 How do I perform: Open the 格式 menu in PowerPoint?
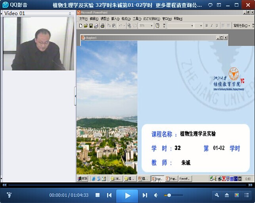126,19
